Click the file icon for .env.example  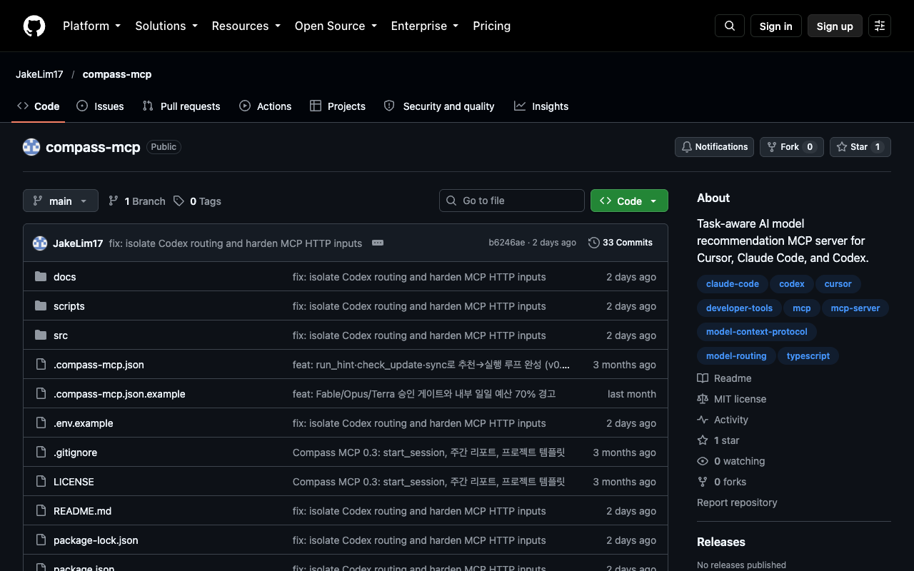click(41, 423)
